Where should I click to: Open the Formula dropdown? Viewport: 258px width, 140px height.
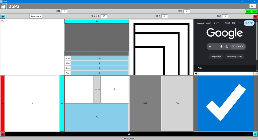pyautogui.click(x=36, y=16)
